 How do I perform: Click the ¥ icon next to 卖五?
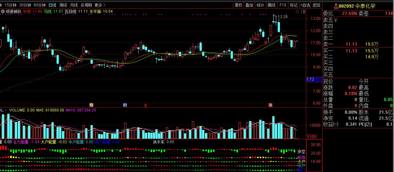click(x=336, y=20)
